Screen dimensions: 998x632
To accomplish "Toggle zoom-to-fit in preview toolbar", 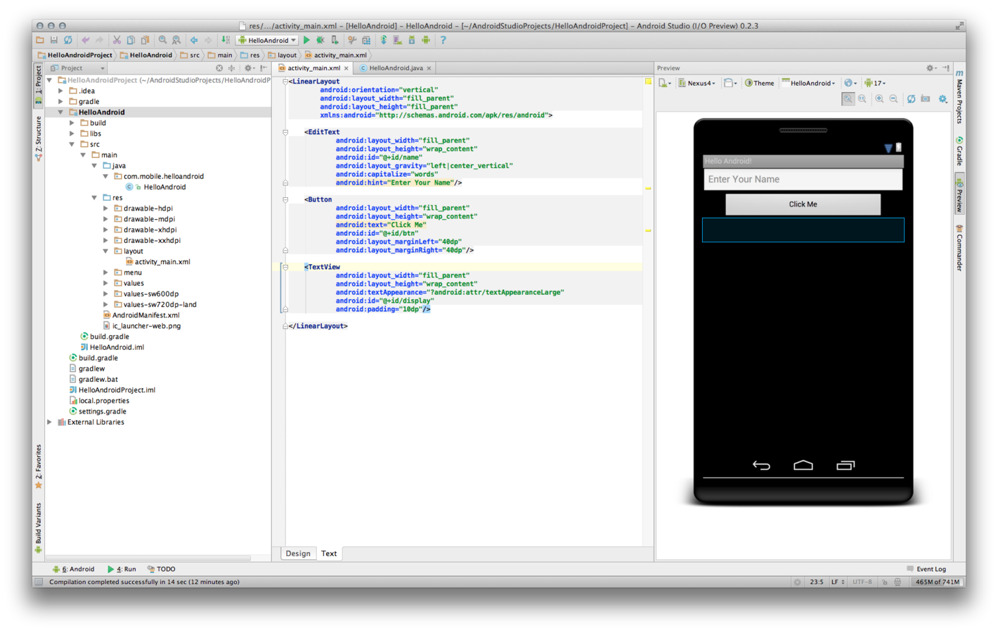I will [x=848, y=99].
